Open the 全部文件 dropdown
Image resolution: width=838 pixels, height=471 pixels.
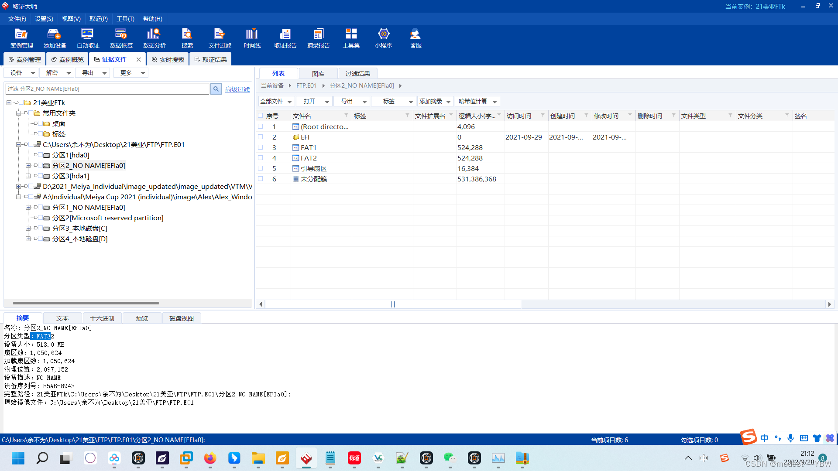(276, 101)
